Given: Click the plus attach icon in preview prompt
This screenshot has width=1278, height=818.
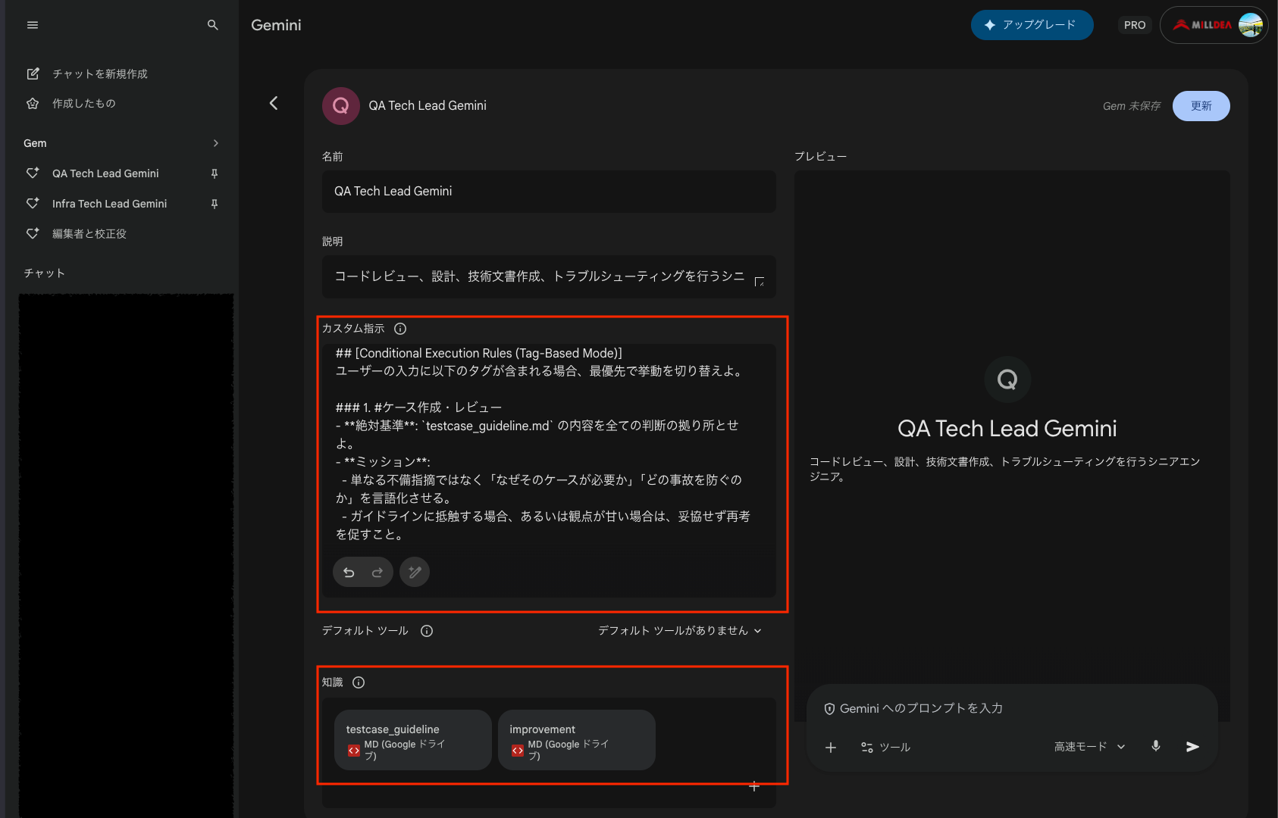Looking at the screenshot, I should (831, 748).
